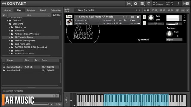Click the Tune knob
Viewport: 191px width, 107px height.
tap(151, 18)
